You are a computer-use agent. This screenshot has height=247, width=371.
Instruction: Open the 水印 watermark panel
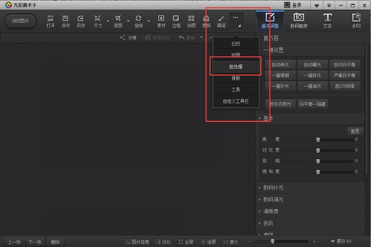(x=356, y=20)
